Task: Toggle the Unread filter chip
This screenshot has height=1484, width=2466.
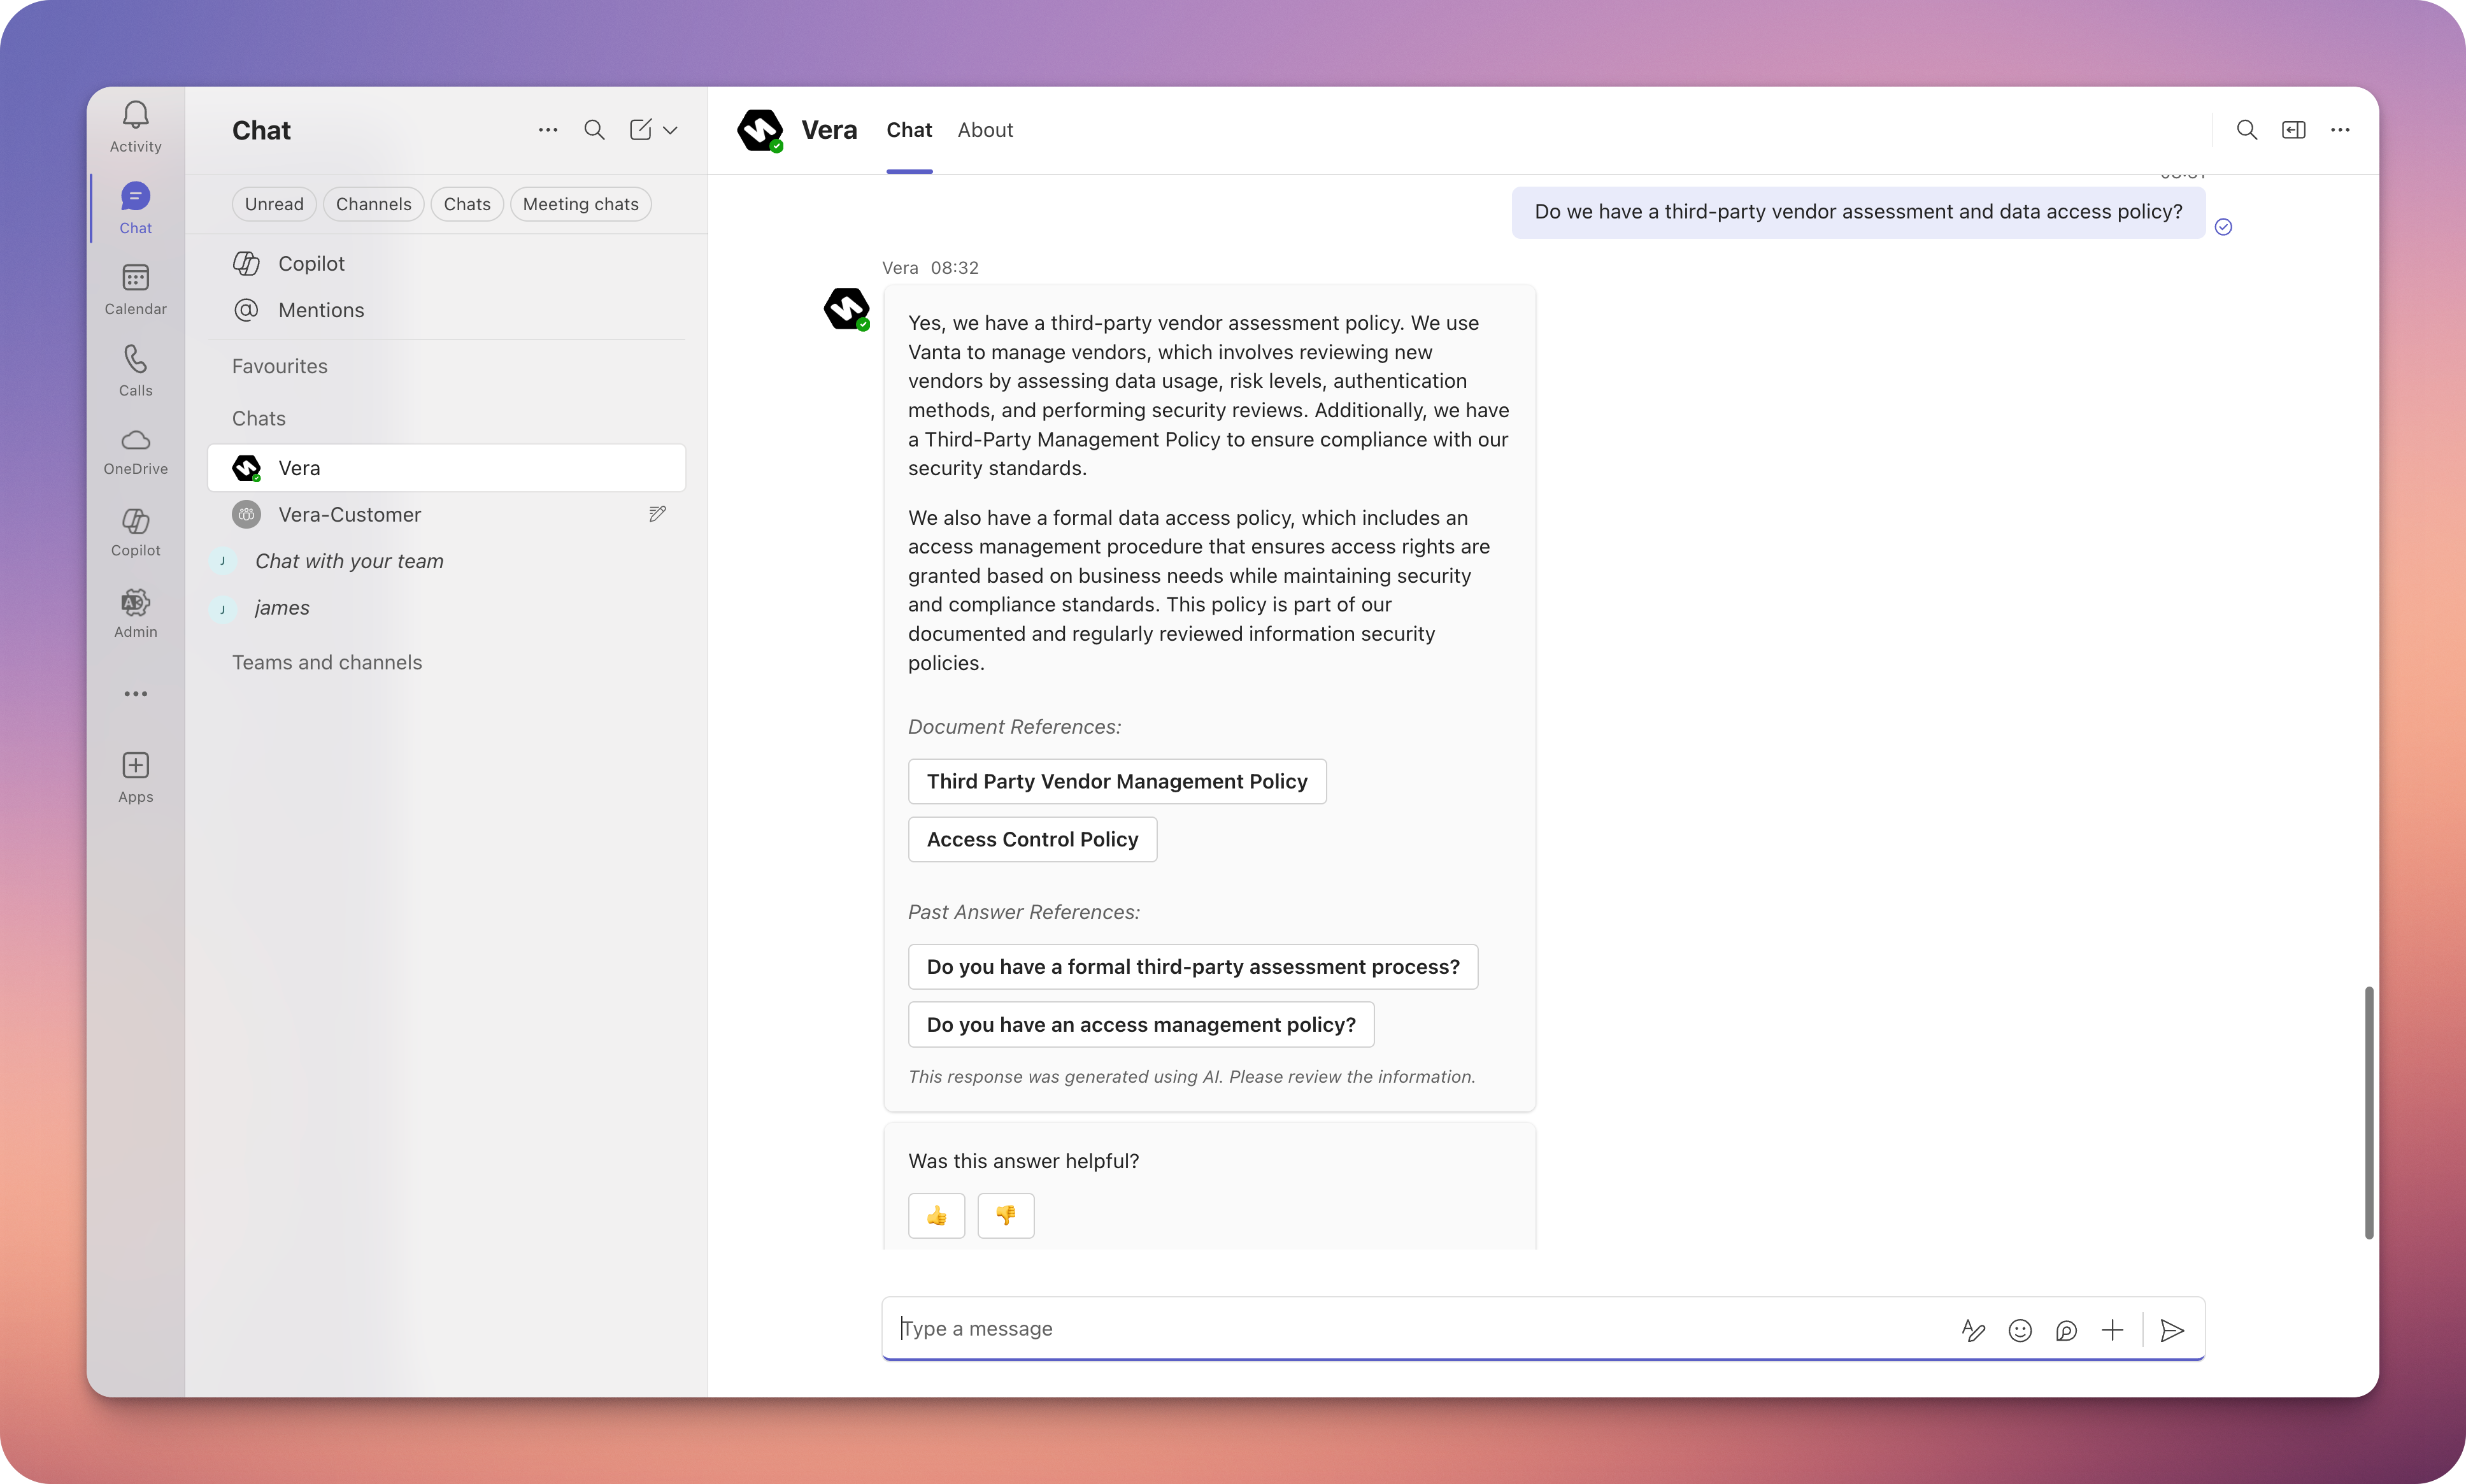Action: click(274, 204)
